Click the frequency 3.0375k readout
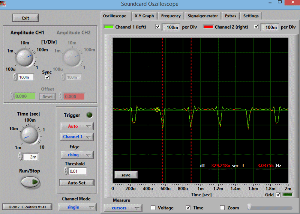The image size is (300, 214). pos(265,166)
